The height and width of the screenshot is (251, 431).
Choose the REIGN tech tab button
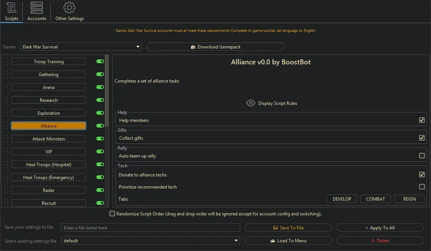tap(409, 199)
